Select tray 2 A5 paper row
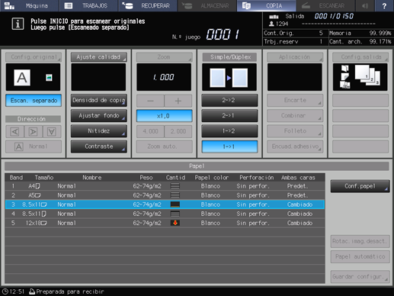This screenshot has width=394, height=296. pyautogui.click(x=165, y=195)
